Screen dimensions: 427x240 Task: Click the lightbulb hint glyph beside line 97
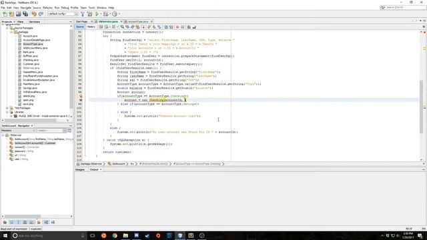(81, 96)
